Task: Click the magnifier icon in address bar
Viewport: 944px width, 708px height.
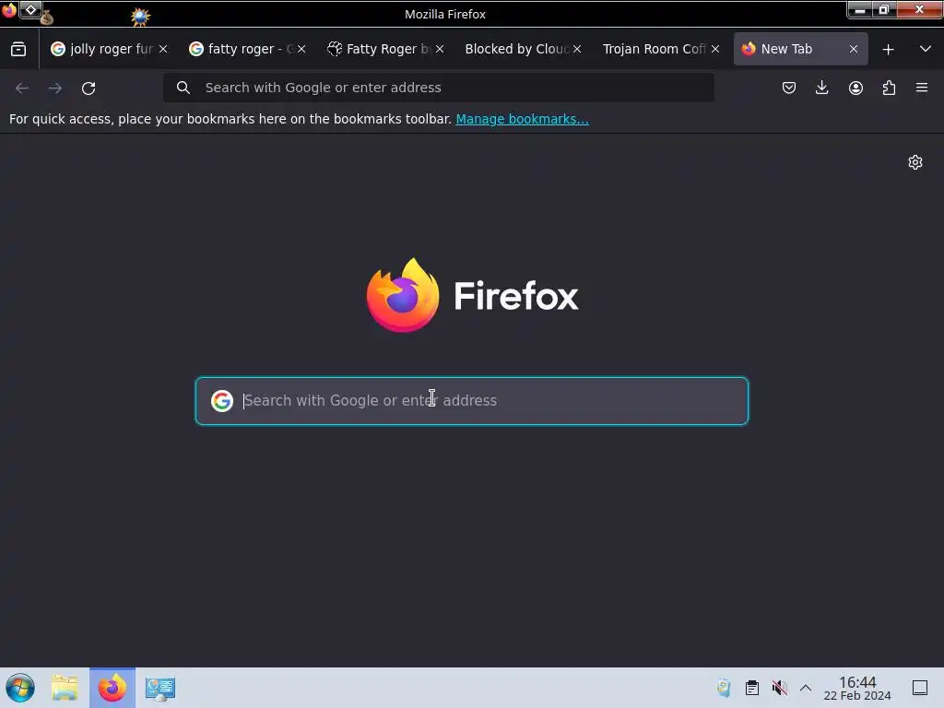Action: point(183,88)
